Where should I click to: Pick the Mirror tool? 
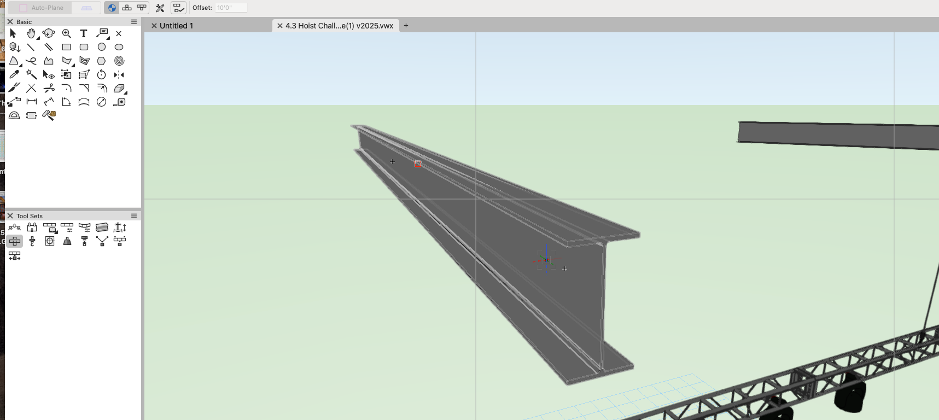click(x=119, y=74)
